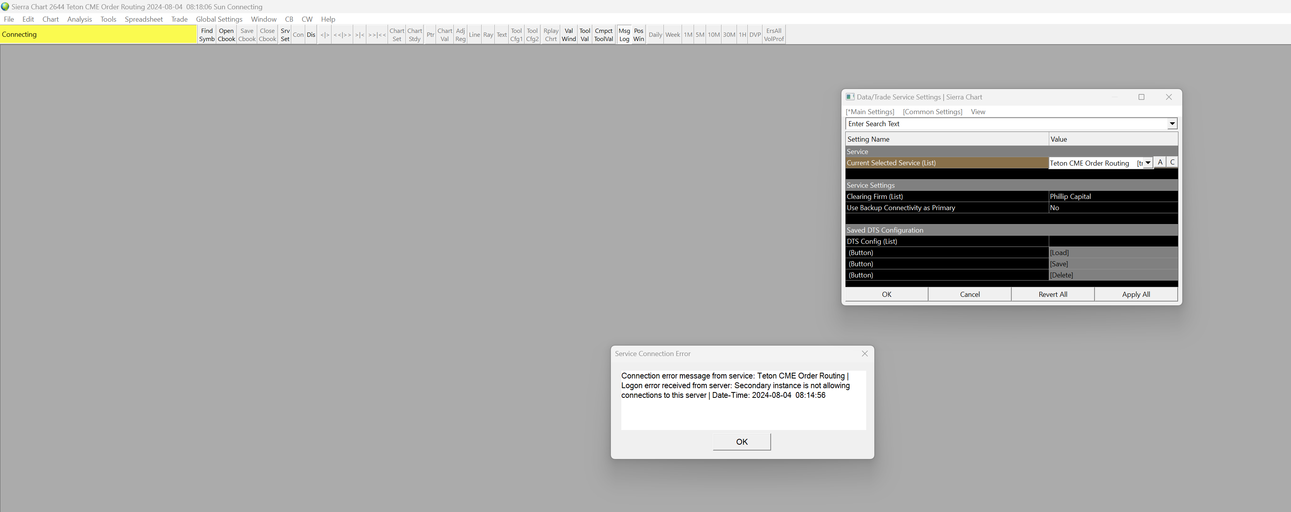Viewport: 1291px width, 512px height.
Task: Toggle the Pos Win toolbar button
Action: point(638,34)
